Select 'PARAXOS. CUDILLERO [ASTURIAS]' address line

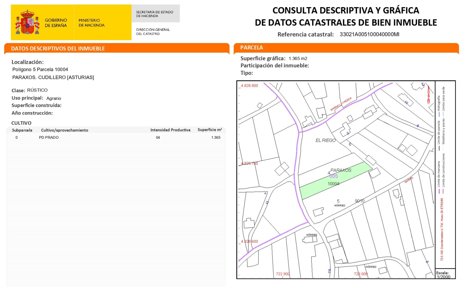coord(53,77)
